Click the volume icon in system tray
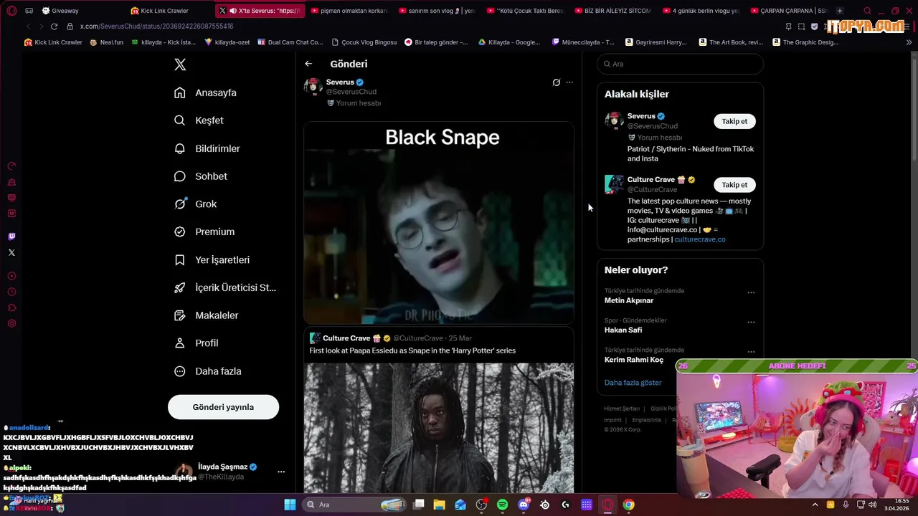 [x=872, y=505]
